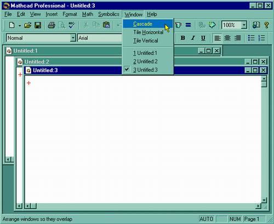
Task: Open the 100% zoom dropdown
Action: 244,25
